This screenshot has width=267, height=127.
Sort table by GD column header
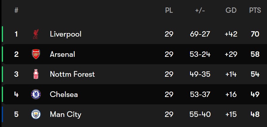231,10
